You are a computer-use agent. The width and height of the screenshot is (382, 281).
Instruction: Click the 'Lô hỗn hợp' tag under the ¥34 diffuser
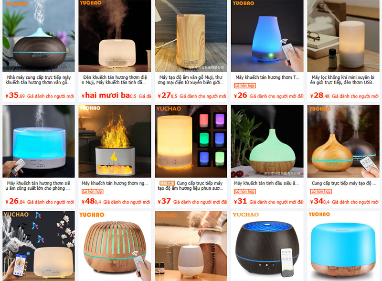321,192
